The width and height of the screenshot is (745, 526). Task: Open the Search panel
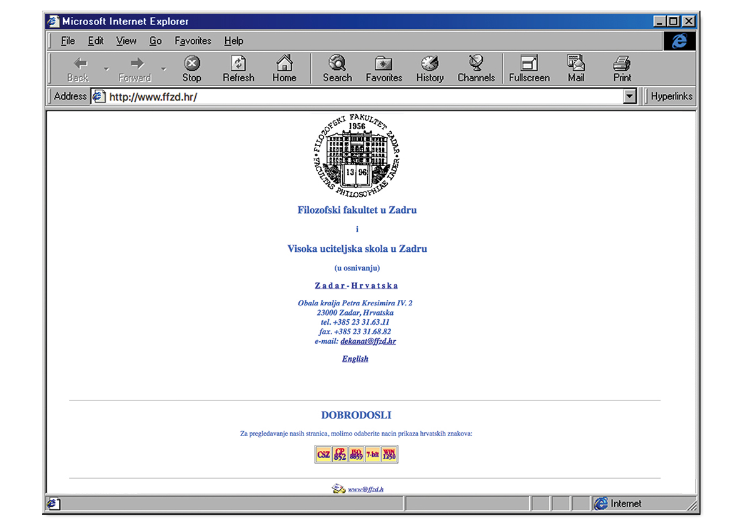(337, 68)
